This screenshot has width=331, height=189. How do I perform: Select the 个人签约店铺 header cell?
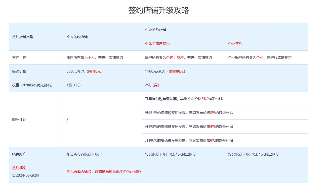77,37
